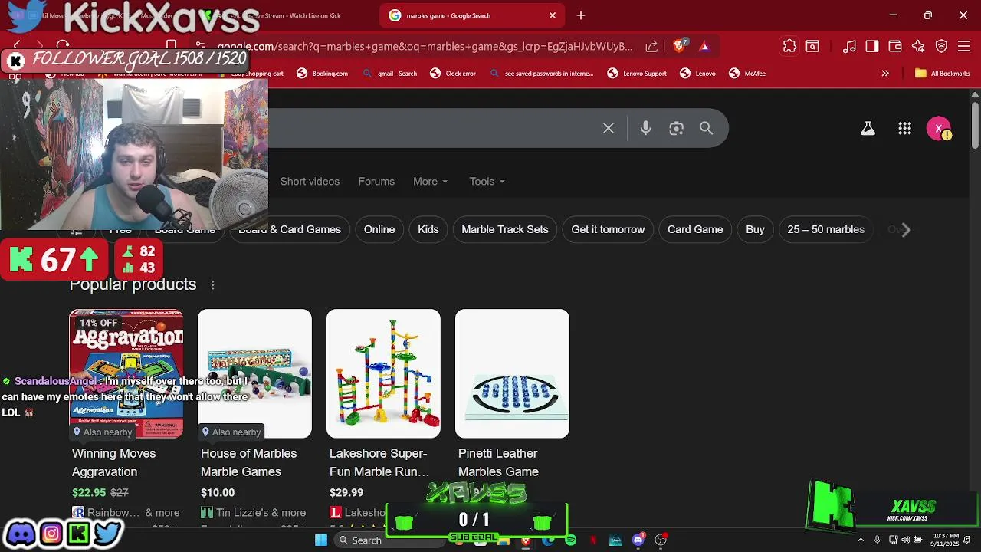Open the Brave Rewards triangle icon
This screenshot has width=981, height=552.
pos(704,46)
